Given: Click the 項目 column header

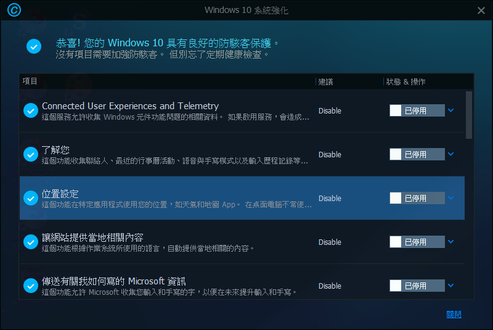Looking at the screenshot, I should [30, 81].
